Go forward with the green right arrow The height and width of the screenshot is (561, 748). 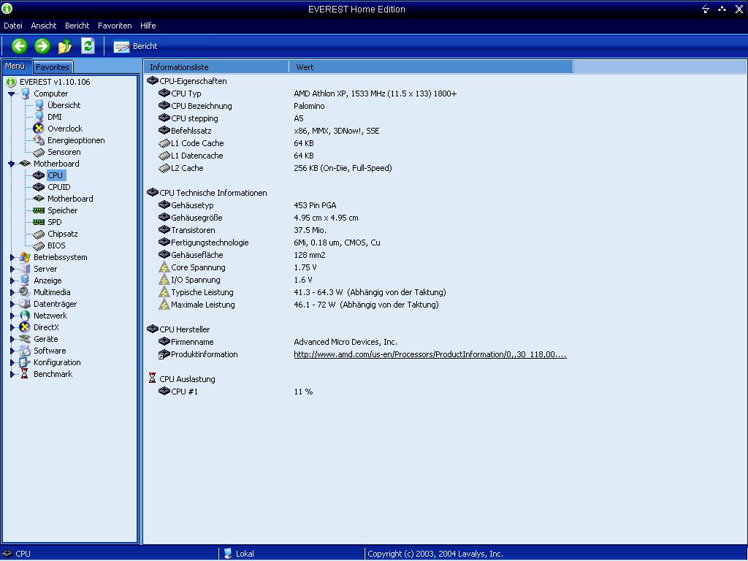point(42,46)
